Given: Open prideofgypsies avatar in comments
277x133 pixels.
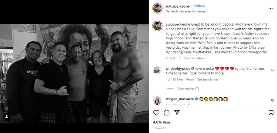Looking at the screenshot, I should click(x=157, y=70).
